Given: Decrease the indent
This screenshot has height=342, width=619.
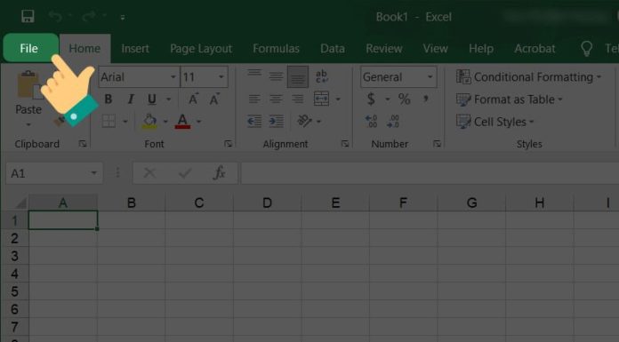Looking at the screenshot, I should tap(254, 121).
